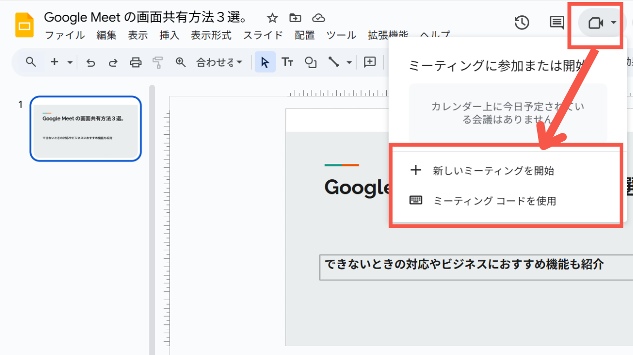Print the presentation using printer icon
Screen dimensions: 633x355
pyautogui.click(x=136, y=62)
